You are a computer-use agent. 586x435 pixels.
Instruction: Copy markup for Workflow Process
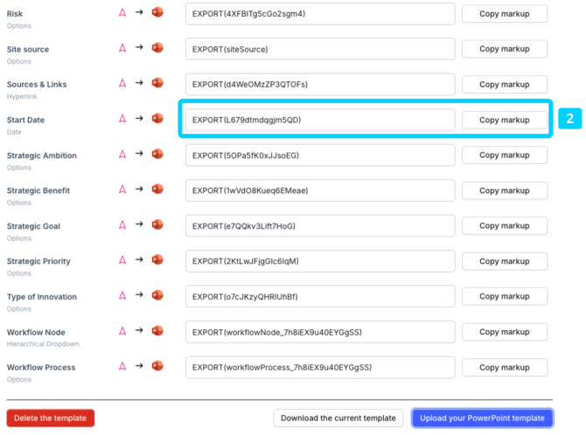tap(505, 368)
